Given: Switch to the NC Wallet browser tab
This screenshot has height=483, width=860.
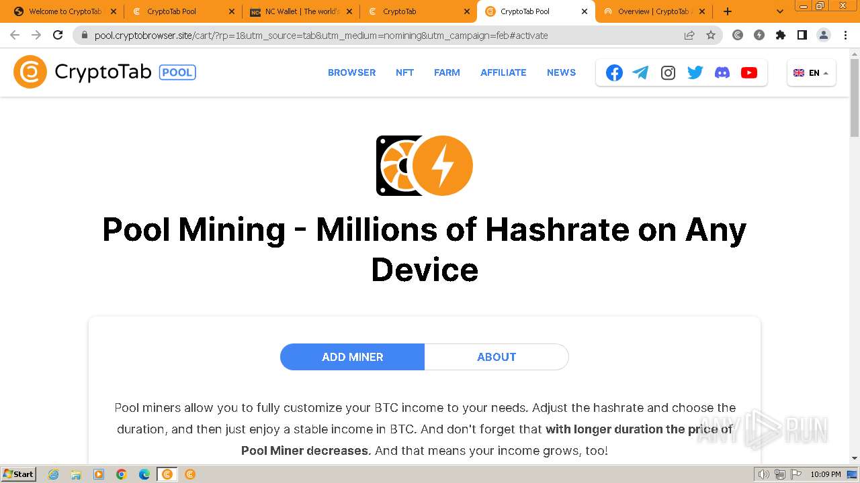Looking at the screenshot, I should click(301, 11).
